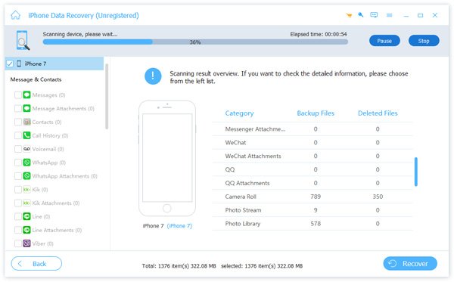Select the Messenger Attachme... row

(312, 129)
